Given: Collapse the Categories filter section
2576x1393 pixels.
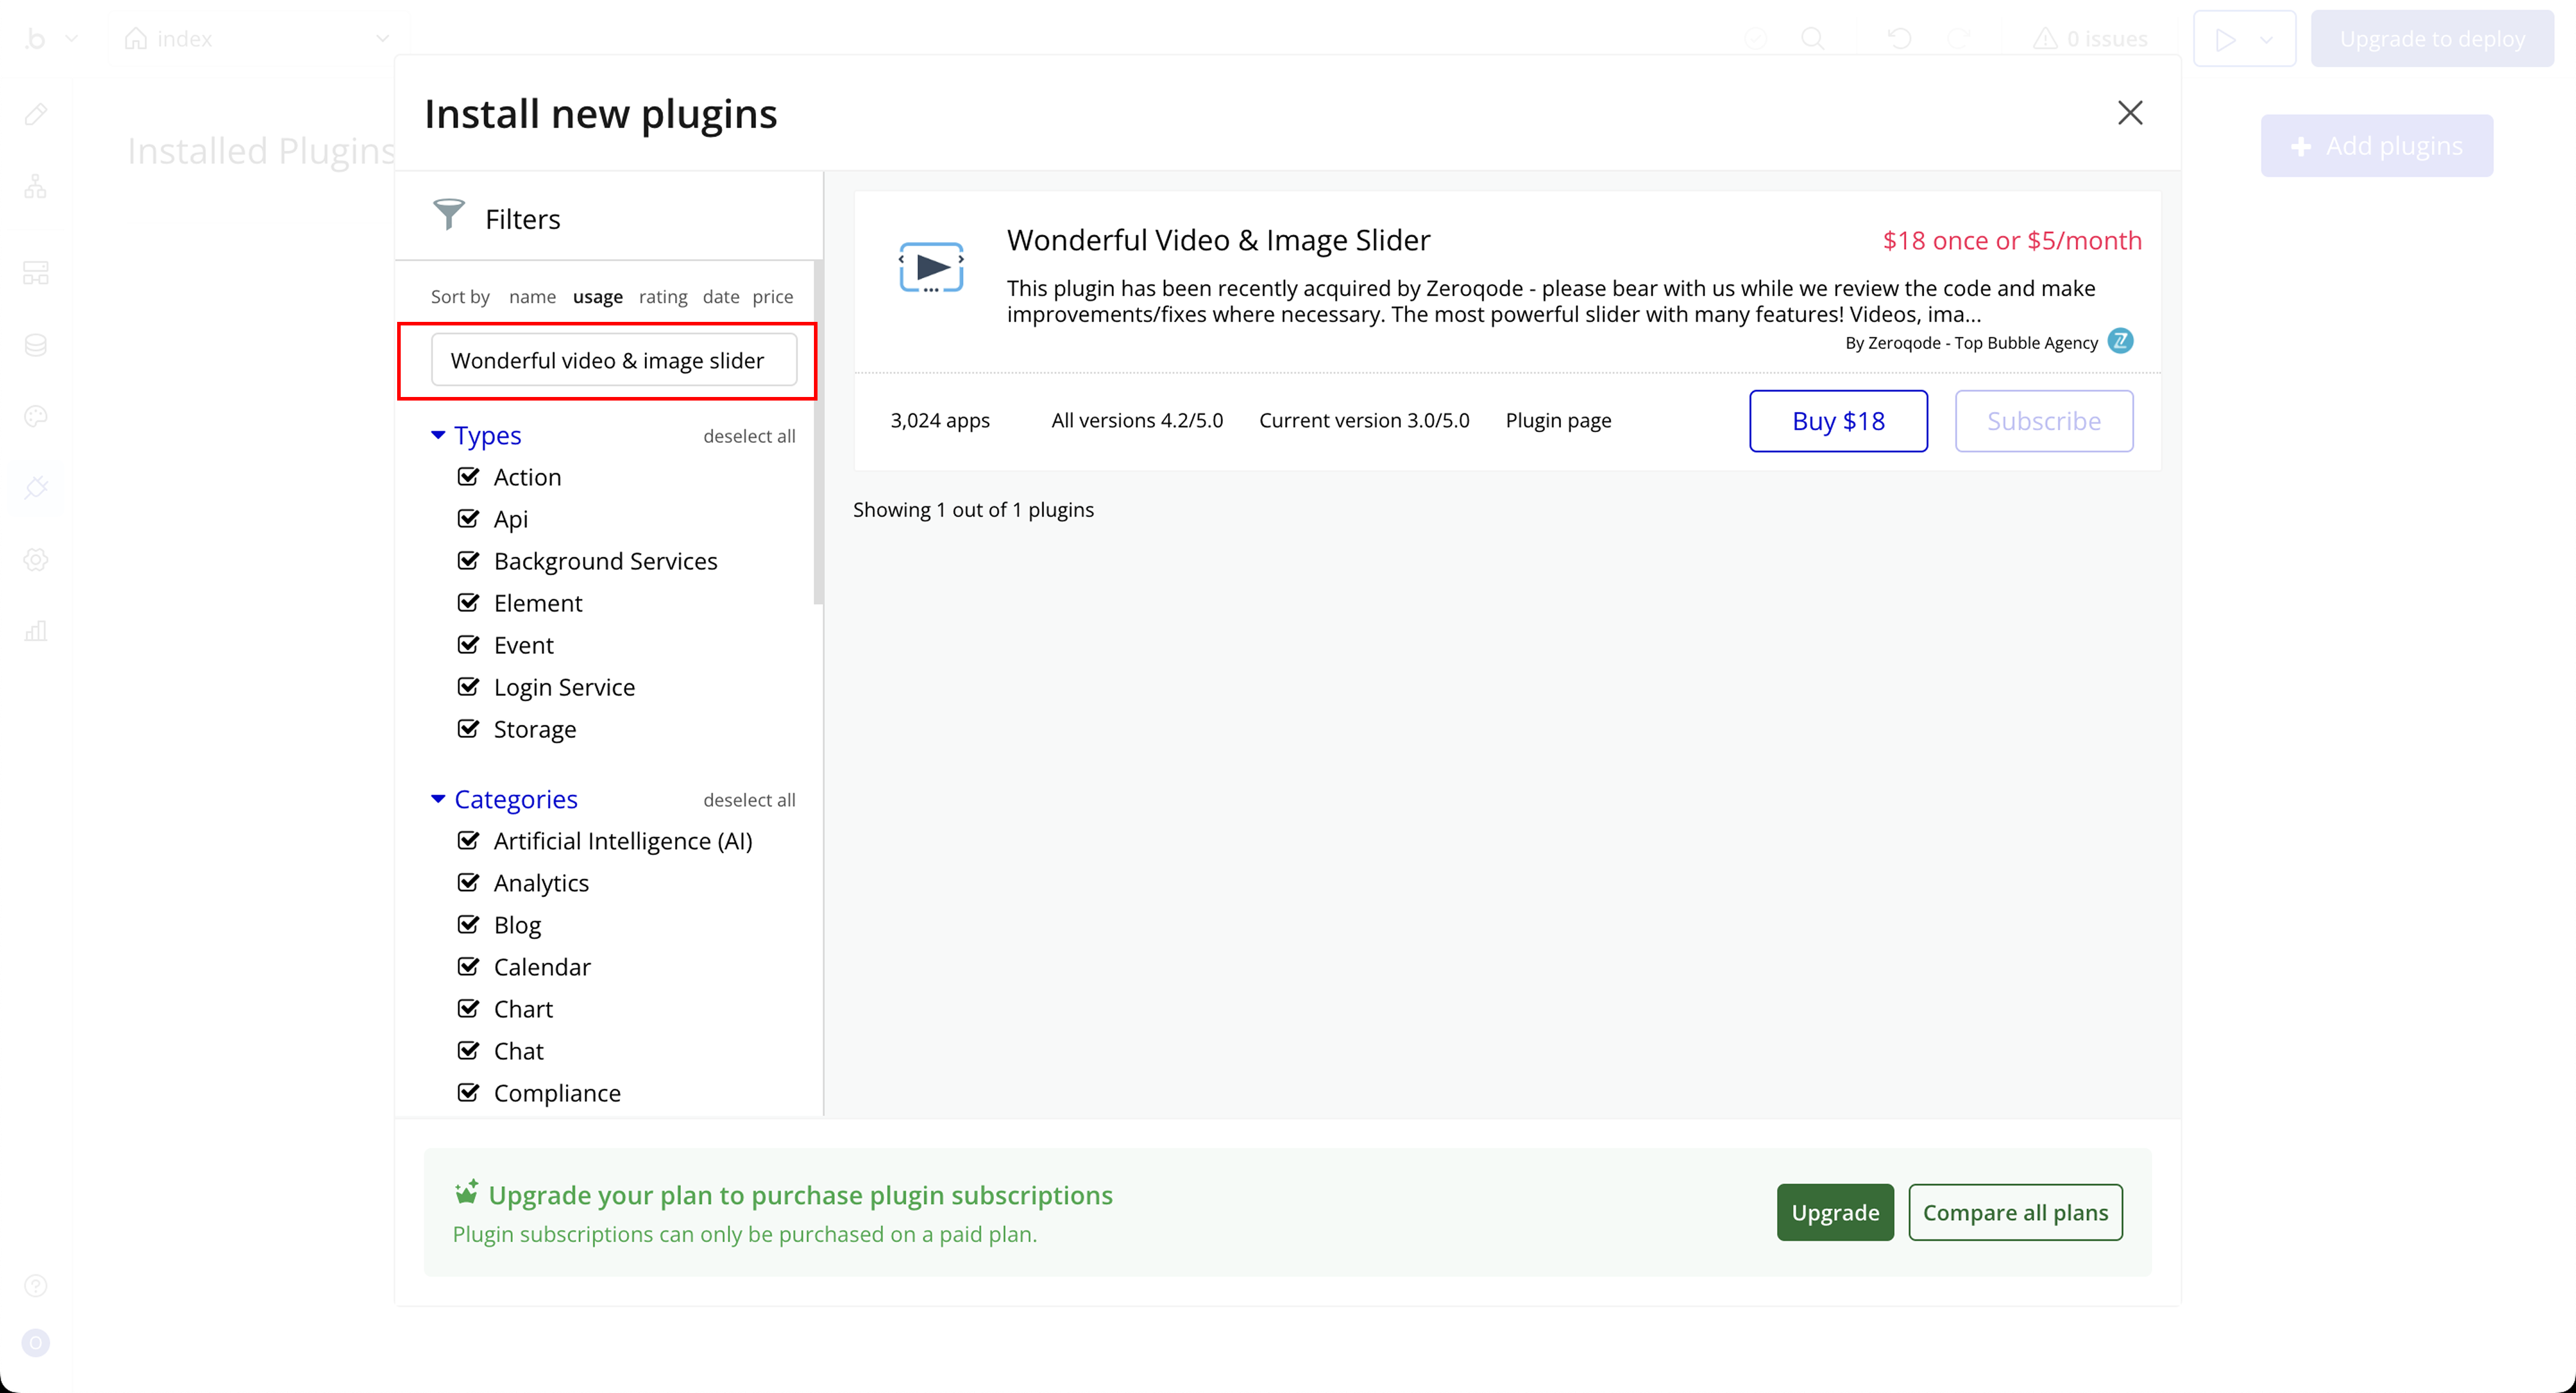Looking at the screenshot, I should click(438, 799).
